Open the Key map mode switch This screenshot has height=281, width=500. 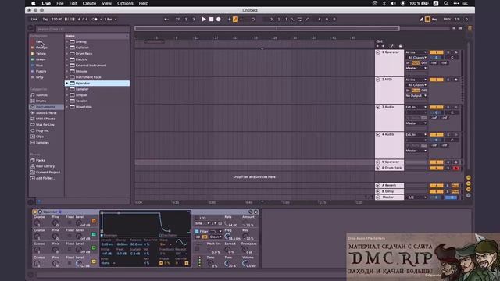point(435,19)
